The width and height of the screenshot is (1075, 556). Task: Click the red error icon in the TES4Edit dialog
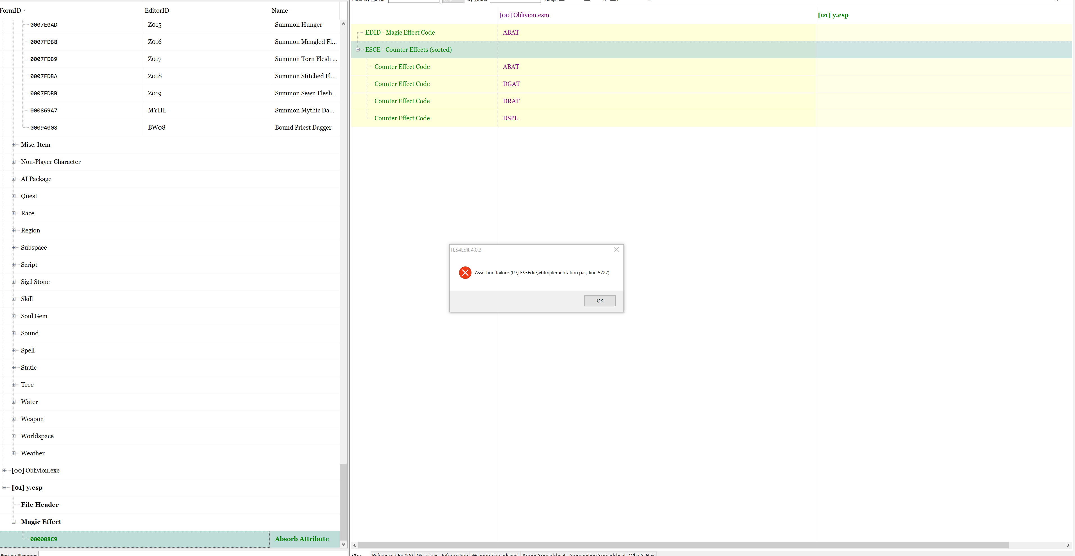tap(465, 272)
